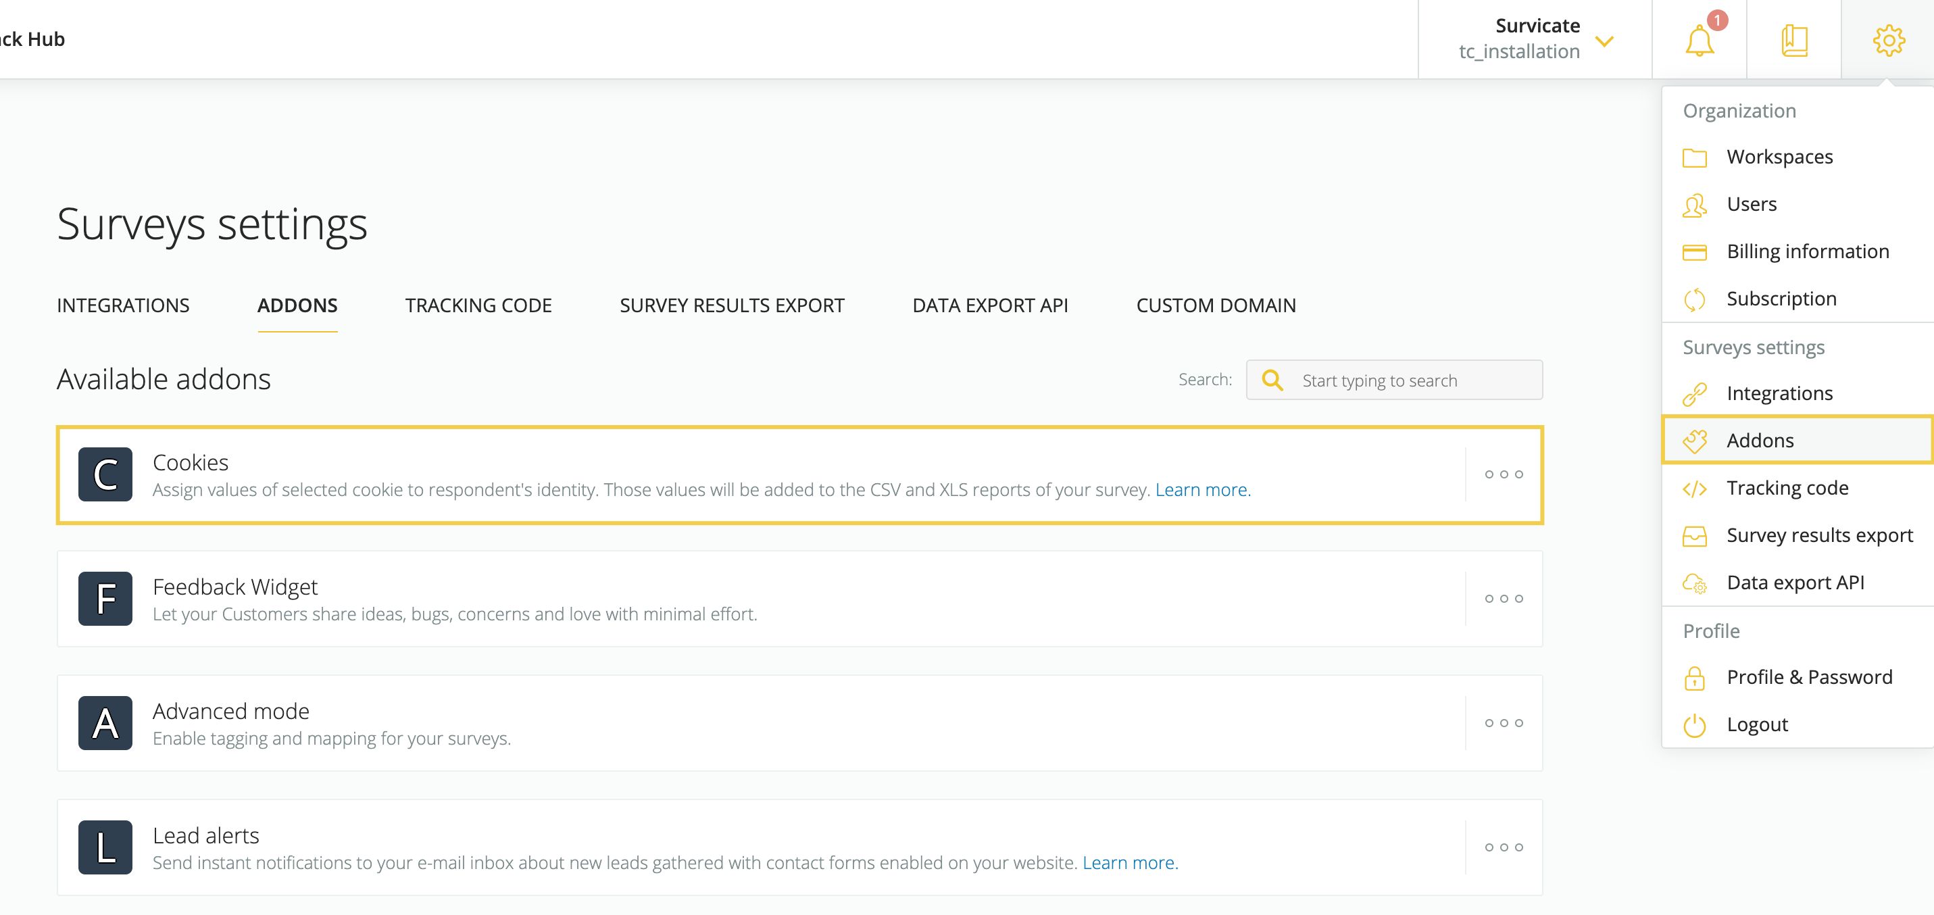Choose Users from the settings menu

coord(1797,205)
